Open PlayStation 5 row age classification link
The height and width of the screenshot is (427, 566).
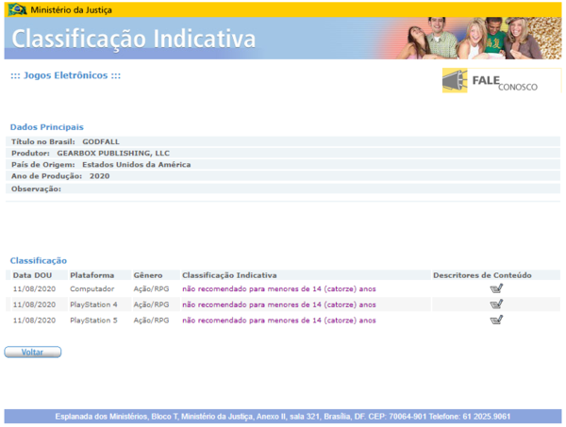(x=278, y=320)
